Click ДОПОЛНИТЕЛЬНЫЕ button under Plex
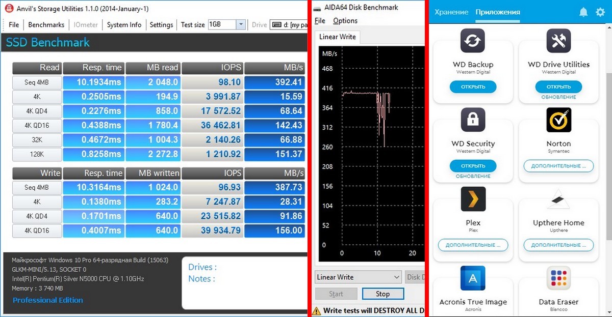This screenshot has width=612, height=317. pos(473,245)
